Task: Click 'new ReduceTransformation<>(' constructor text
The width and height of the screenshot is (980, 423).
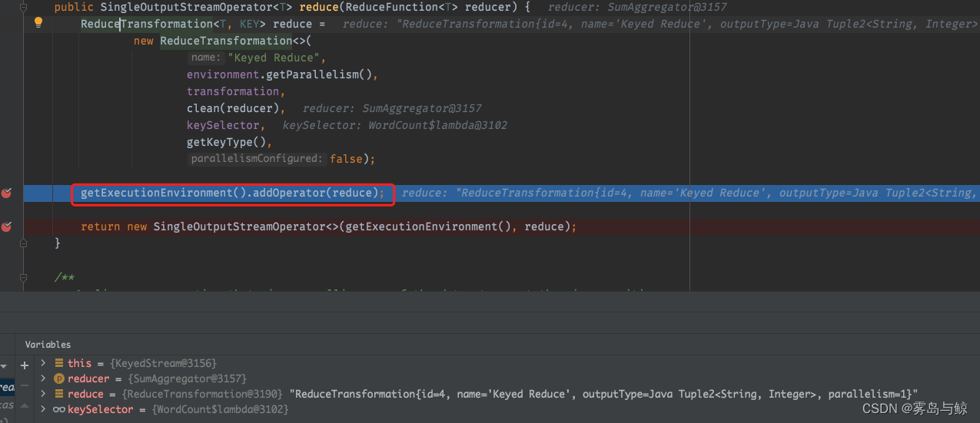Action: (x=223, y=41)
